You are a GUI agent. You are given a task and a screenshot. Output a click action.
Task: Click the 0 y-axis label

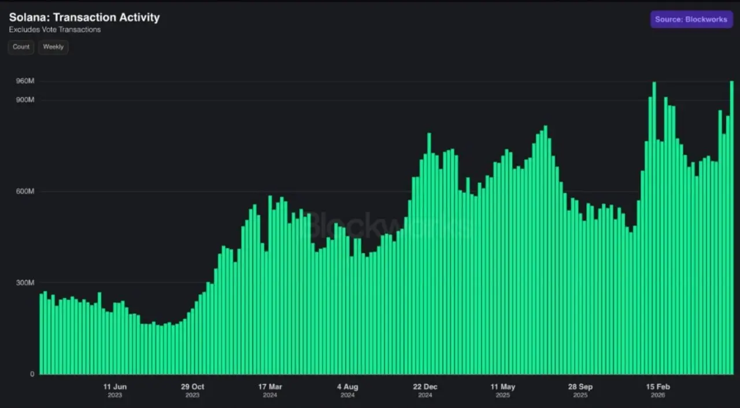(x=32, y=374)
